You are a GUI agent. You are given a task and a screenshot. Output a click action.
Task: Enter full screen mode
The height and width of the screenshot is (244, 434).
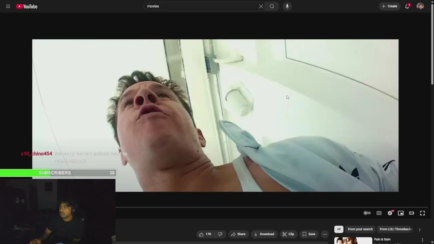pos(422,213)
